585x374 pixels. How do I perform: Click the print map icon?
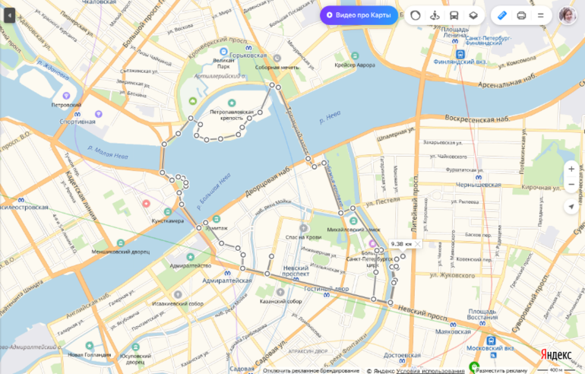coord(521,15)
